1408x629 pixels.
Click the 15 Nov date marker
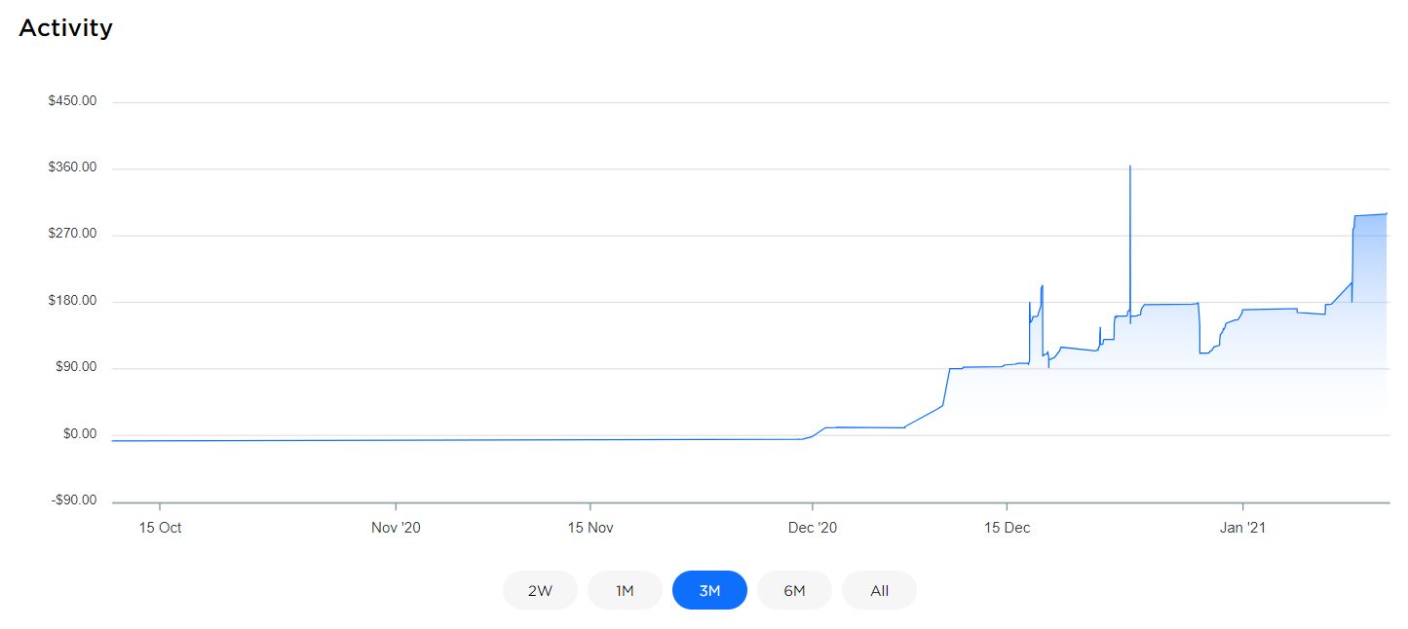tap(591, 528)
